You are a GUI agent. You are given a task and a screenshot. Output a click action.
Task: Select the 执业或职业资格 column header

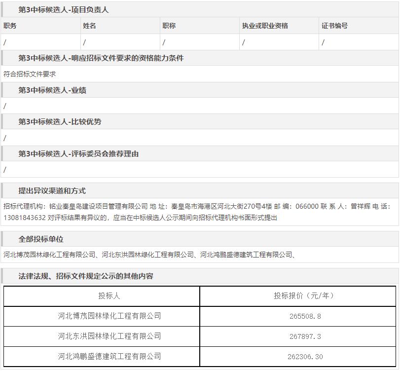265,26
